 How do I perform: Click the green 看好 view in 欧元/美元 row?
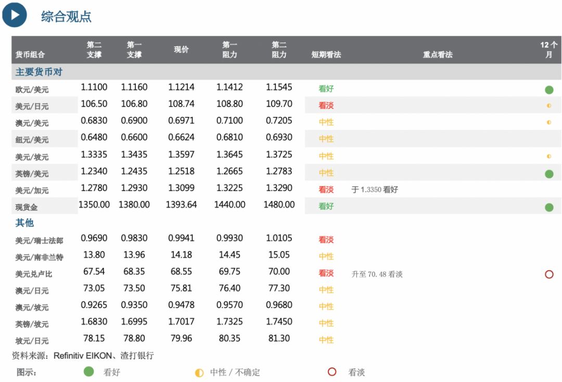tap(326, 88)
